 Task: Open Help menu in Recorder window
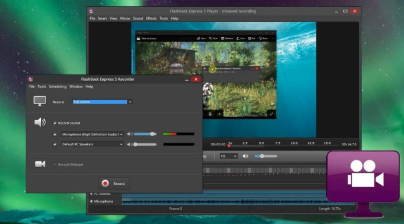pos(89,86)
